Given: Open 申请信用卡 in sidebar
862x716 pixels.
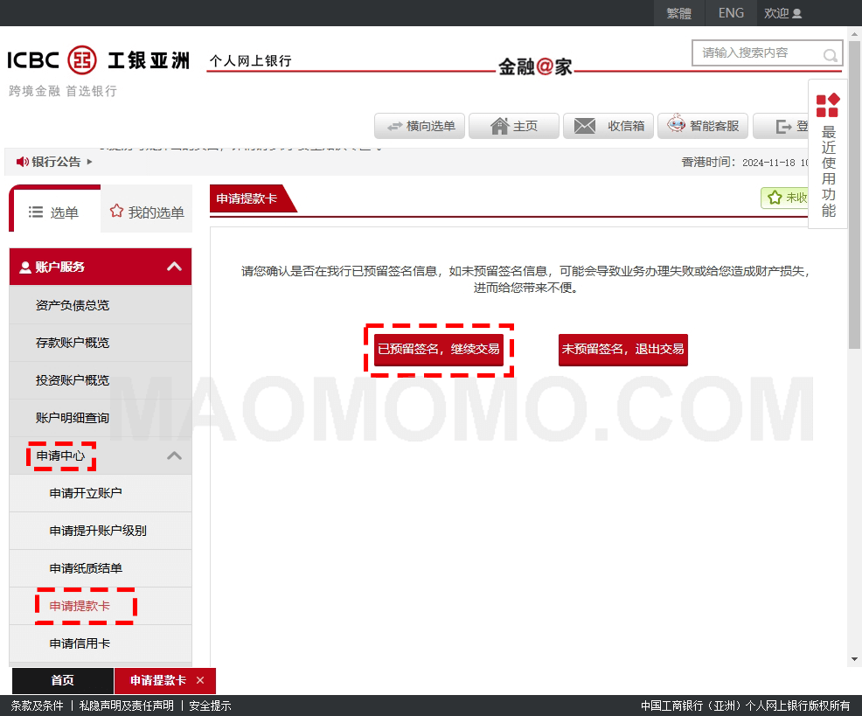Looking at the screenshot, I should [x=80, y=643].
